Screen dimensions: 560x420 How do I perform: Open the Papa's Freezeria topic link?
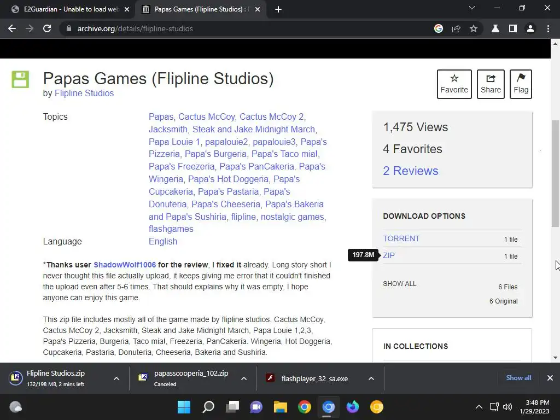pyautogui.click(x=182, y=166)
